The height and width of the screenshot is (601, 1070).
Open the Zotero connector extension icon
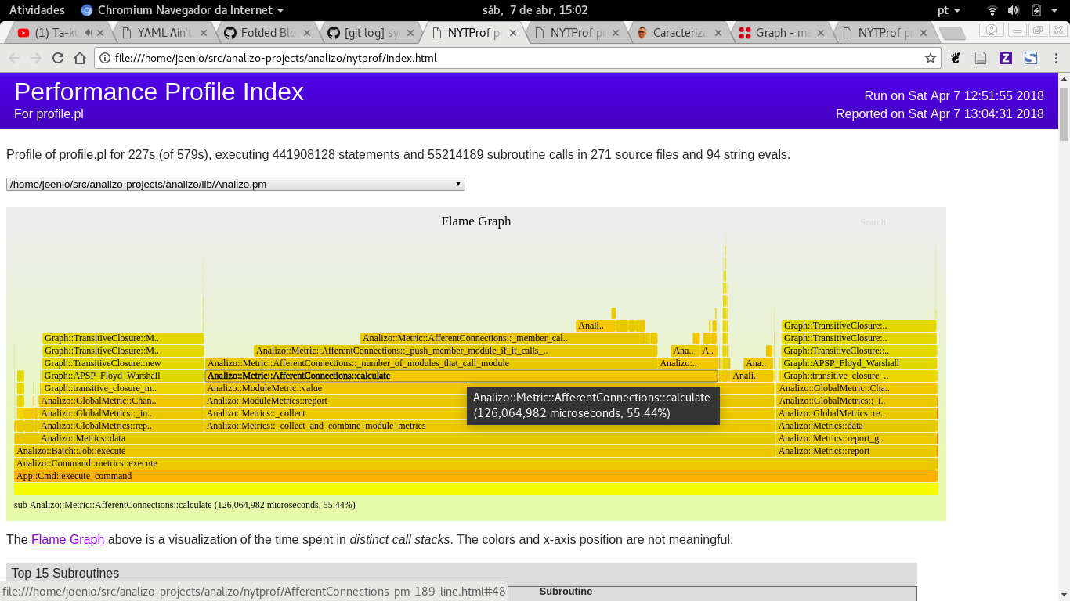pos(1006,58)
